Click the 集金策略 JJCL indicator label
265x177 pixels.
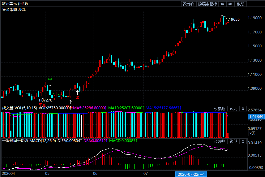(14, 10)
